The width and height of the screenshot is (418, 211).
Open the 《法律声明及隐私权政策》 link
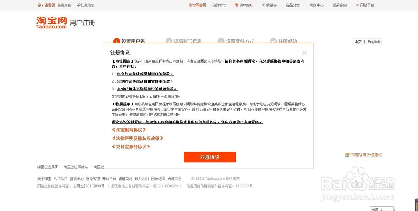coord(138,138)
